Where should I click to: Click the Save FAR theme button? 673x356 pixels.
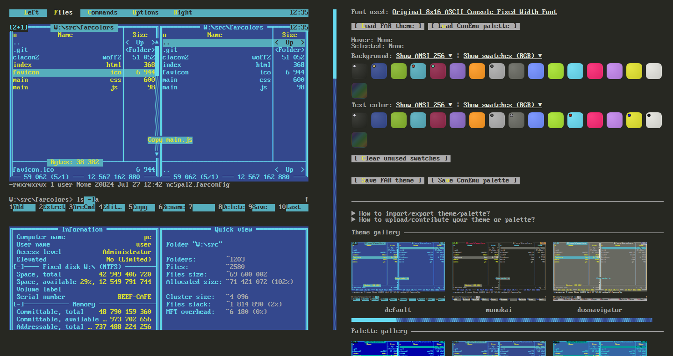(388, 181)
